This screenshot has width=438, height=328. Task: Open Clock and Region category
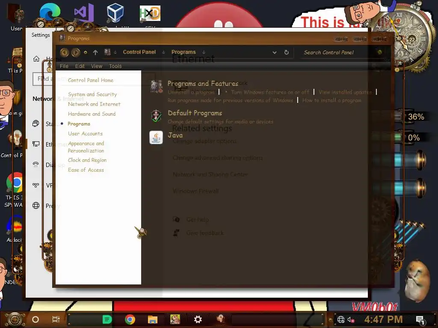coord(87,160)
